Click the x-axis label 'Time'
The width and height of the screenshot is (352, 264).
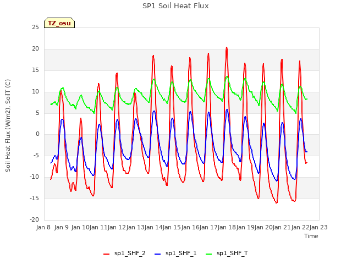311,236
